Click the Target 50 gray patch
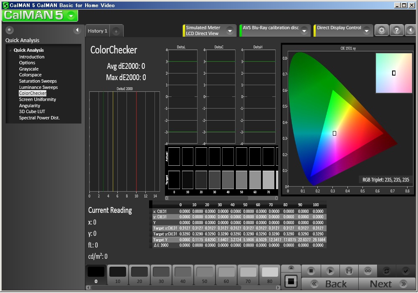Viewport: 418px width, 293px height. [241, 180]
